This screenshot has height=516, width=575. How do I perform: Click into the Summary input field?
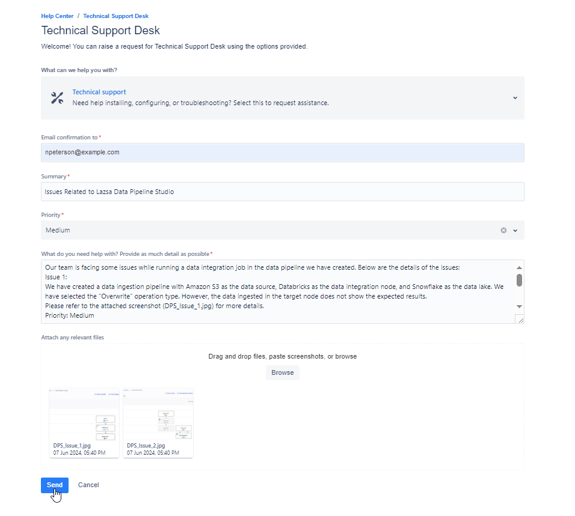[282, 192]
